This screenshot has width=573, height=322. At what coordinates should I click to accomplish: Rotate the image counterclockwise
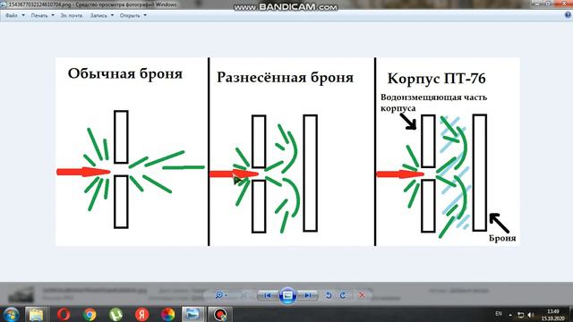[x=329, y=295]
